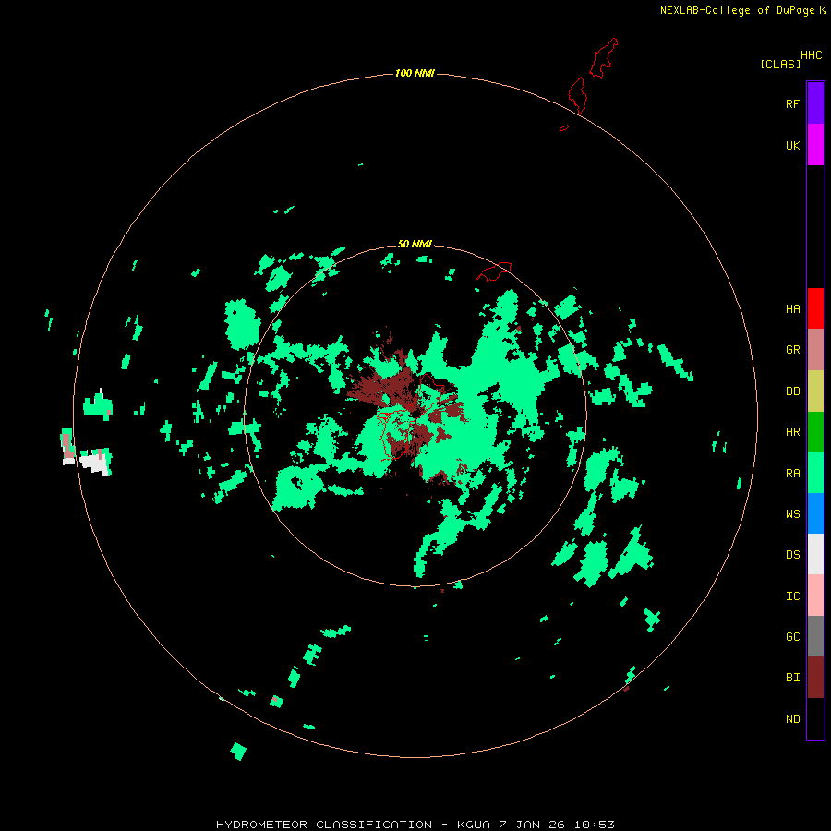831x831 pixels.
Task: Click the UK magenta legend swatch
Action: pyautogui.click(x=815, y=145)
